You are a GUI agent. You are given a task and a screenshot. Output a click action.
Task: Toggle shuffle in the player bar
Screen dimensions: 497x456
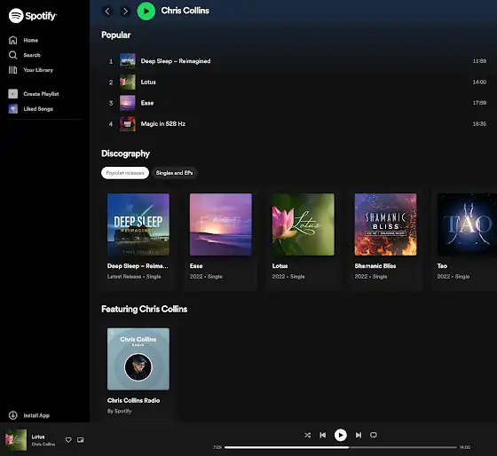(307, 435)
